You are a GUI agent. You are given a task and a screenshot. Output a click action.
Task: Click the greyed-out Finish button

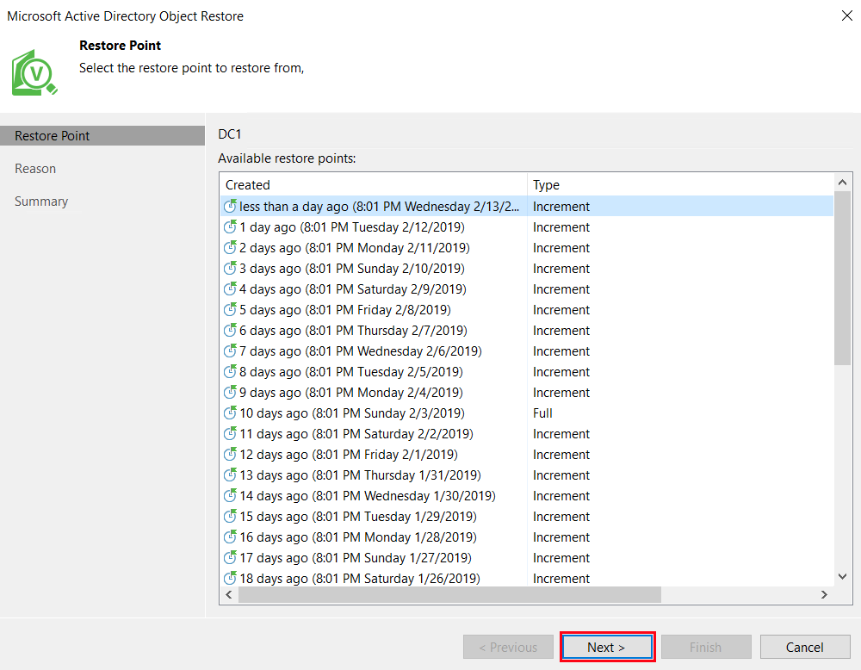pyautogui.click(x=706, y=647)
